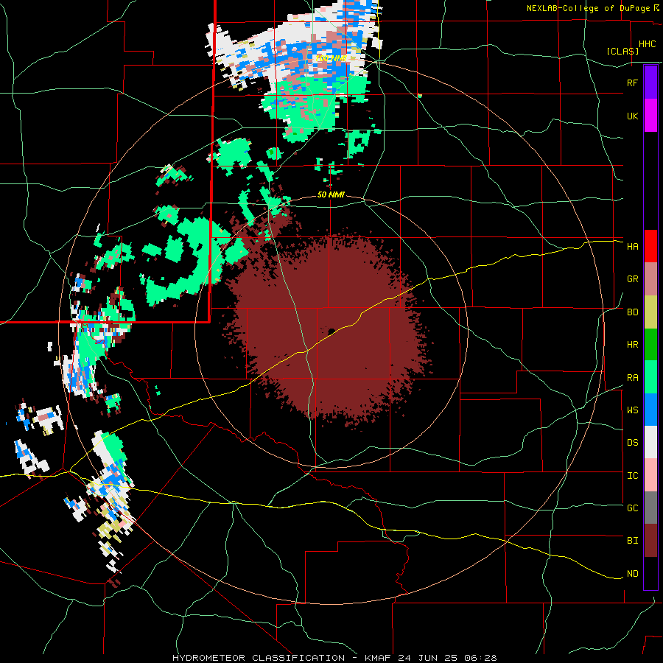
Task: Click the magenta UK legend color swatch
Action: (x=650, y=116)
